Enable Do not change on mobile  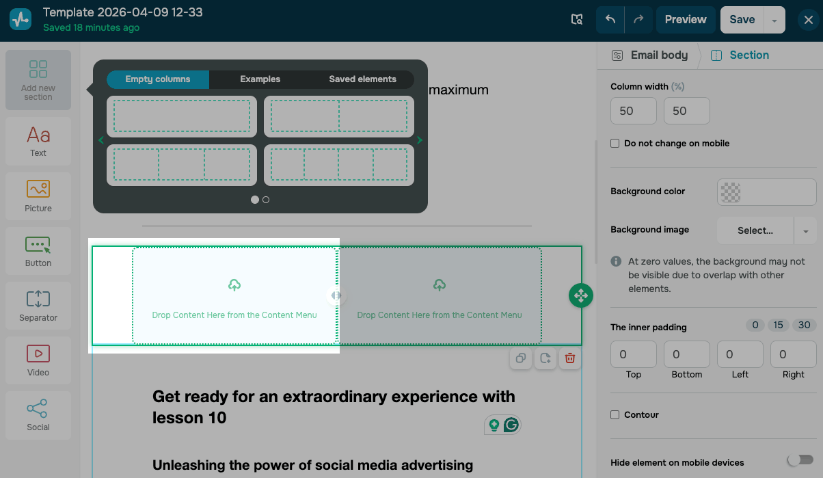pyautogui.click(x=615, y=144)
